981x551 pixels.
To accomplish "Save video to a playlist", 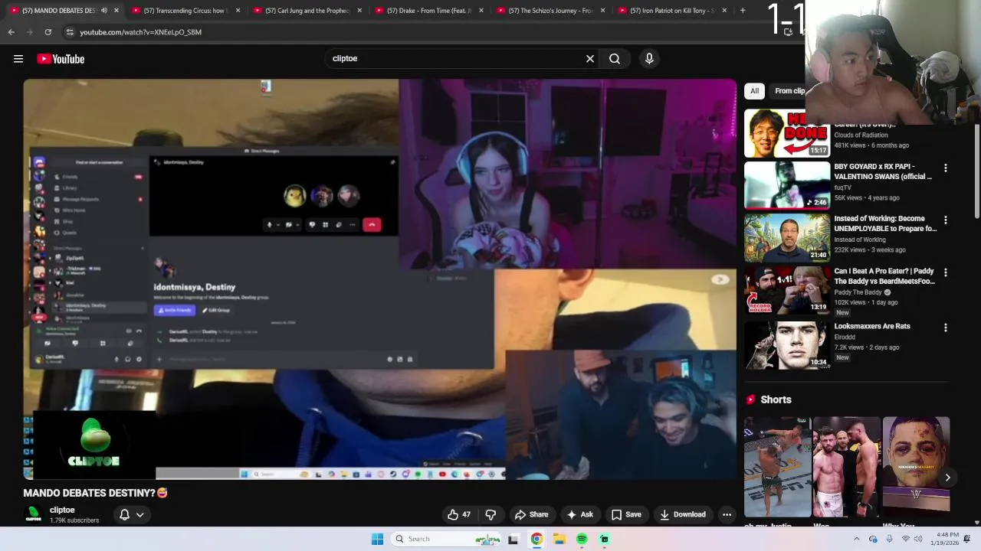I will tap(626, 514).
